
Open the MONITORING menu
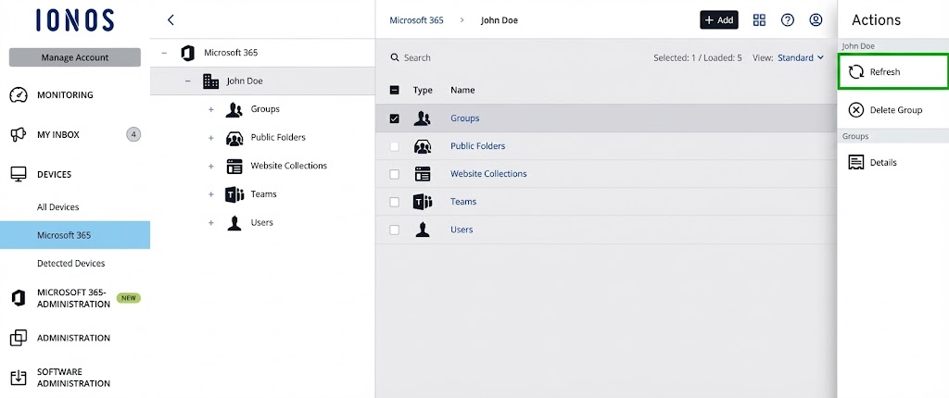(x=66, y=95)
